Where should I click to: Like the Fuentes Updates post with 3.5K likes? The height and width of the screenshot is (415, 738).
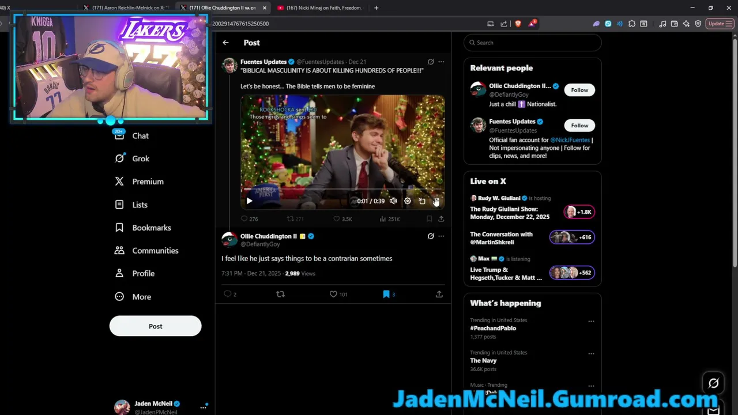point(342,219)
